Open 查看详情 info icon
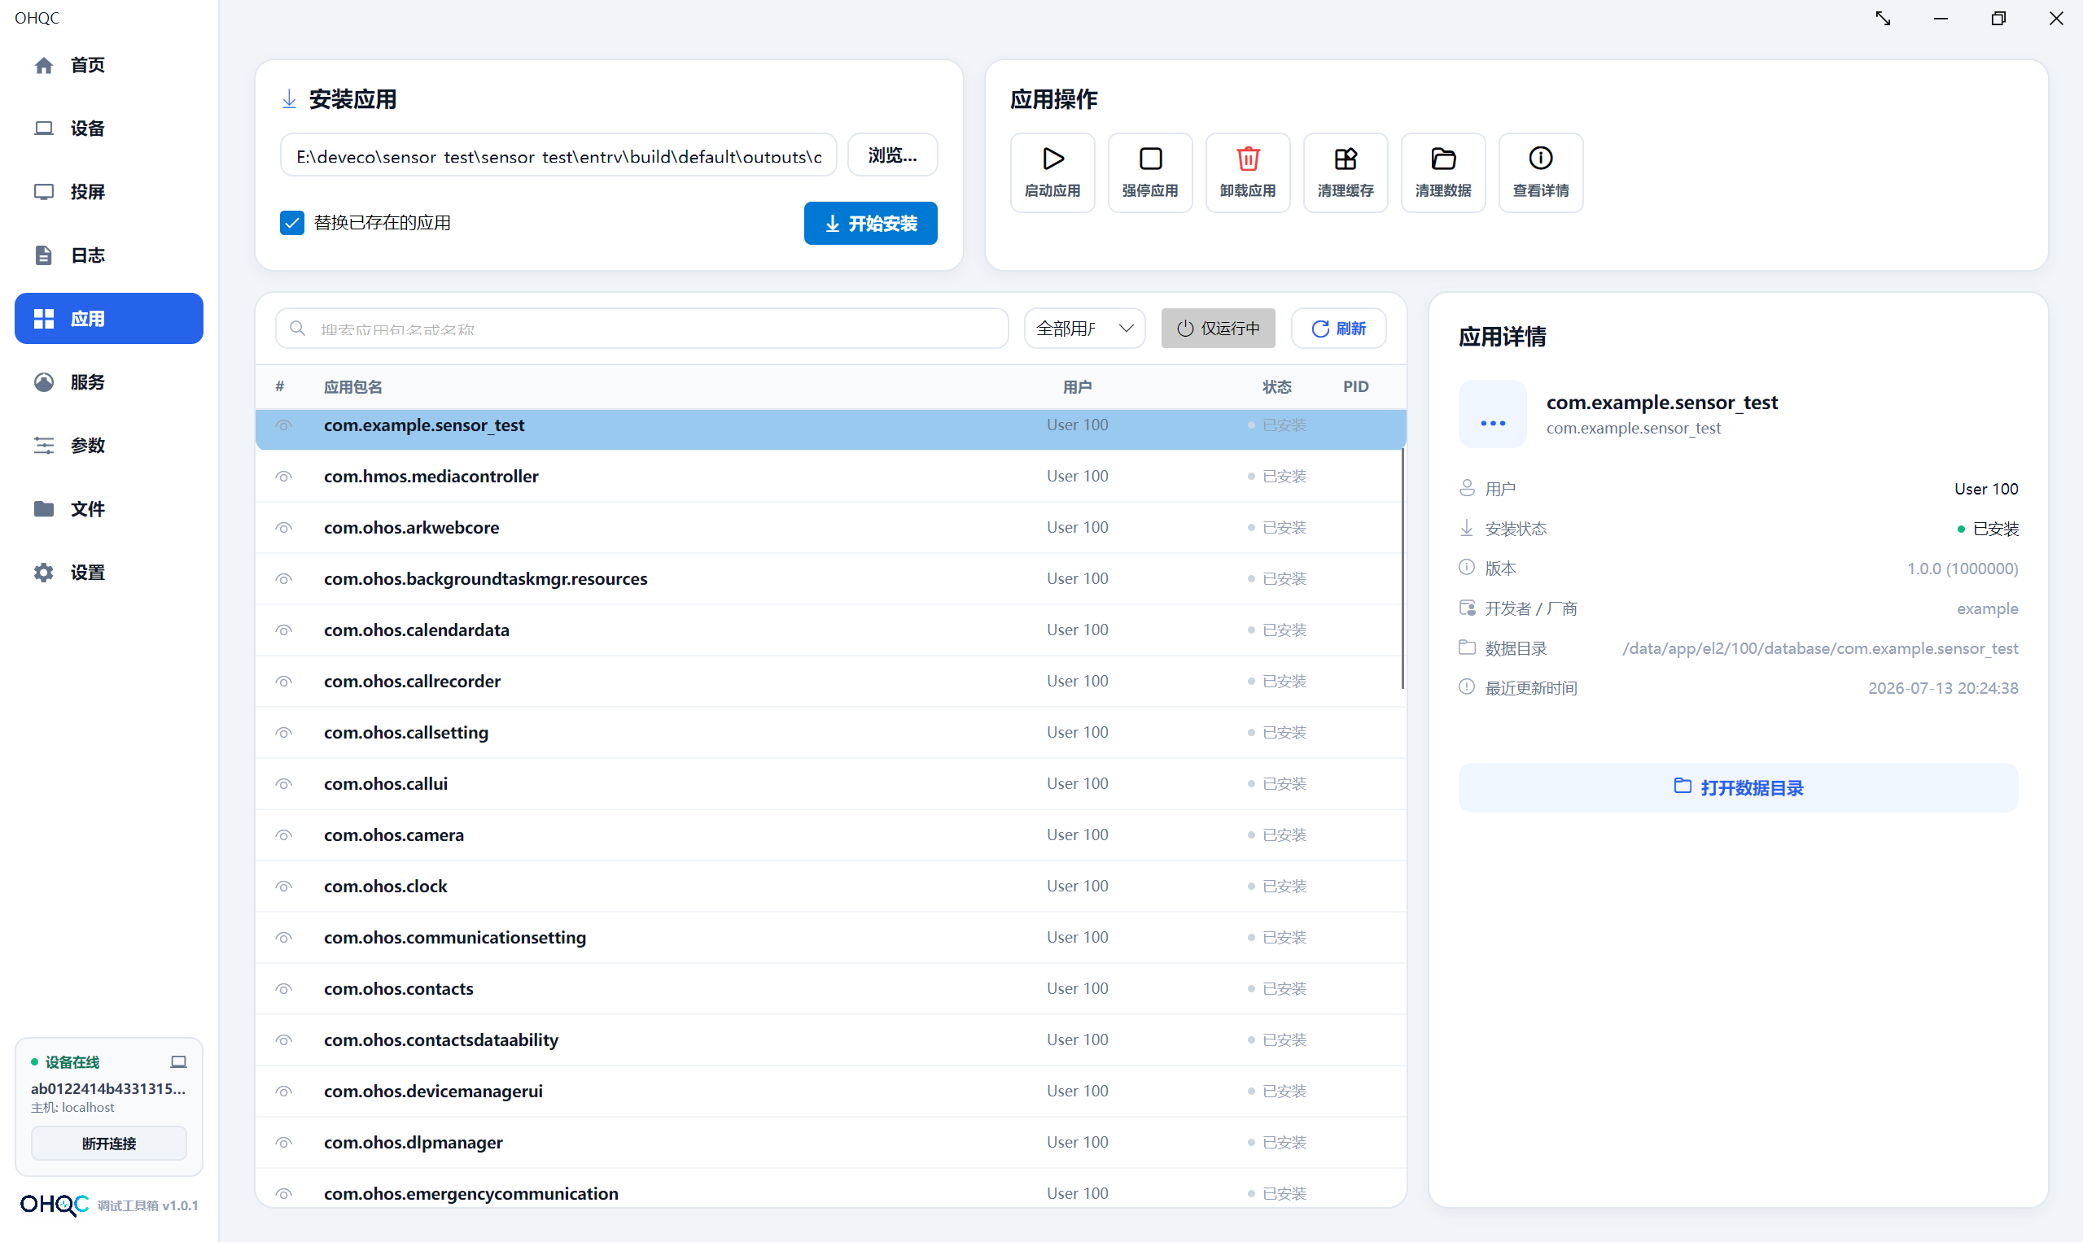 click(x=1540, y=159)
